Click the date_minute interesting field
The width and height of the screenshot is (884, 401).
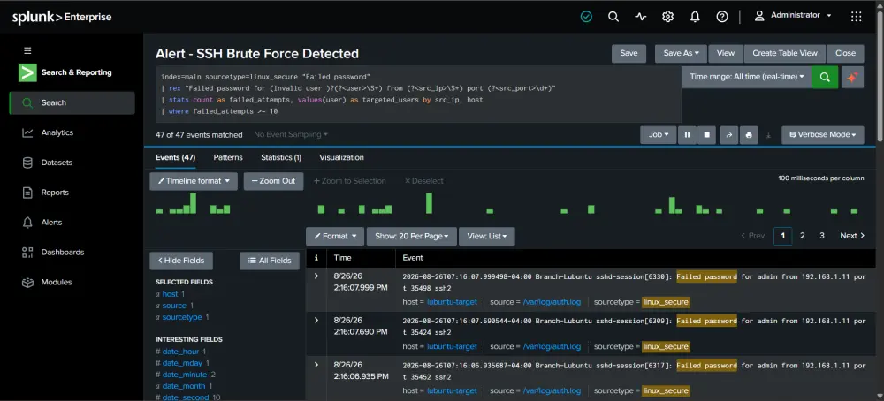click(x=185, y=375)
